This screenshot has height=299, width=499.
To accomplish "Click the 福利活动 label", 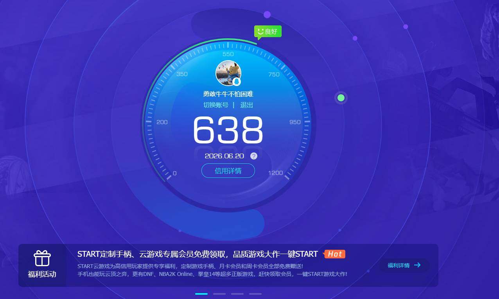I will (42, 274).
